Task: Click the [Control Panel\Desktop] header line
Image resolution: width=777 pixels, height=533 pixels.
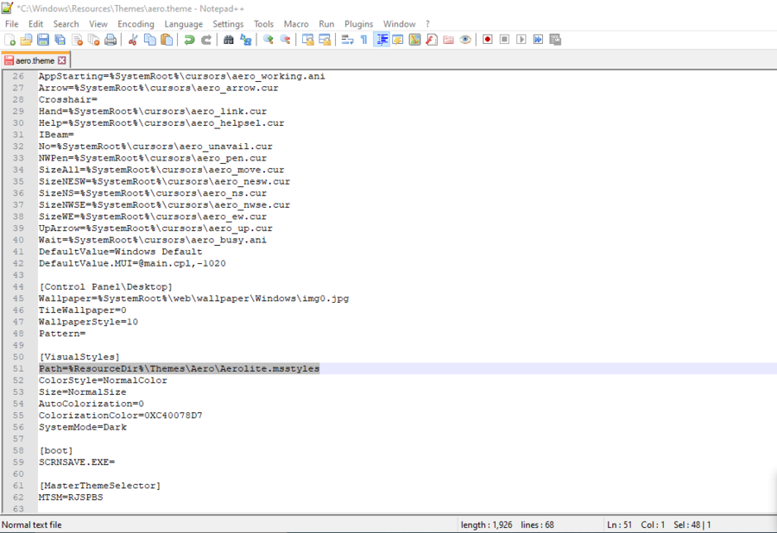Action: pyautogui.click(x=105, y=286)
